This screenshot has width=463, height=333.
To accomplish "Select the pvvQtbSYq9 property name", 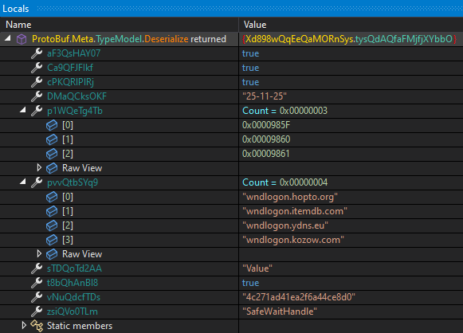I will [x=73, y=182].
